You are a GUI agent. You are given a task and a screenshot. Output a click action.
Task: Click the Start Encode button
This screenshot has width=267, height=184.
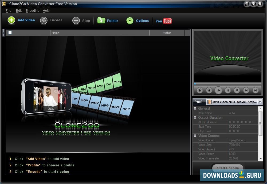(228, 168)
